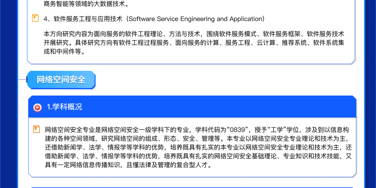Click the line starting with 本方向研究内容为面向服务
Image resolution: width=376 pixels, height=188 pixels.
coord(194,34)
